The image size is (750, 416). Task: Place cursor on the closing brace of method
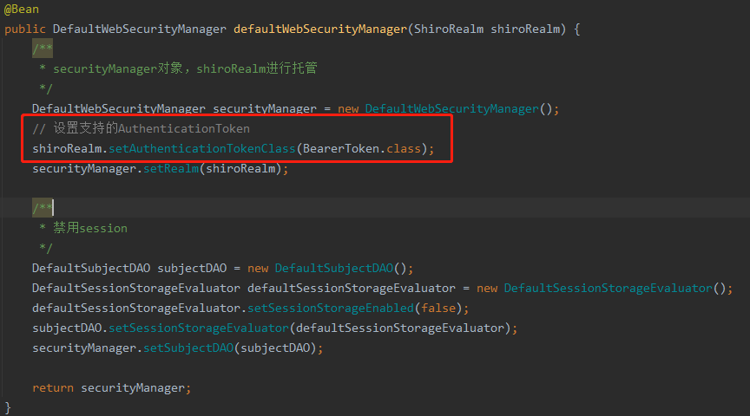(8, 408)
